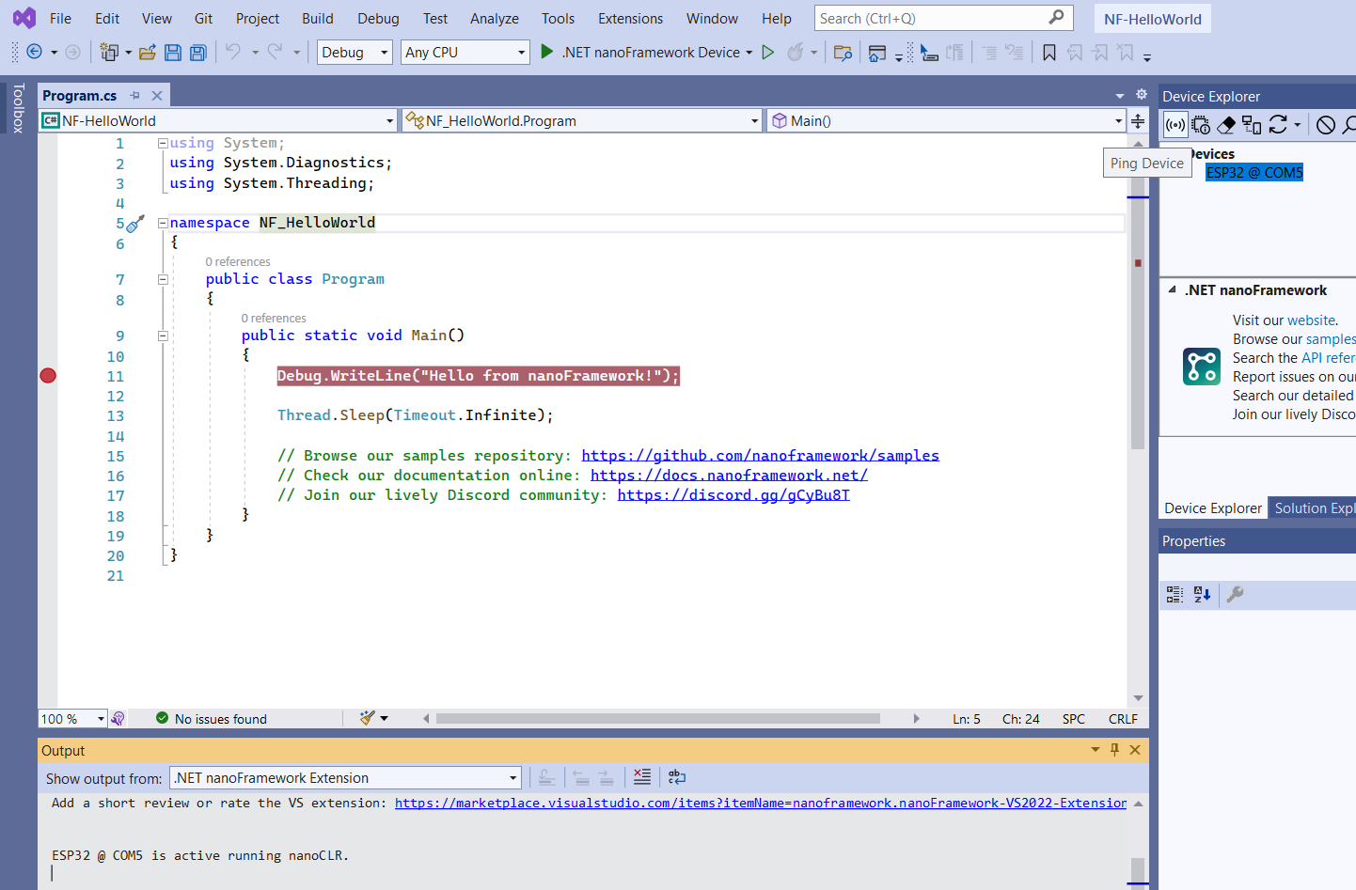Clear all output with the Clear All icon
Viewport: 1356px width, 890px height.
pos(642,777)
